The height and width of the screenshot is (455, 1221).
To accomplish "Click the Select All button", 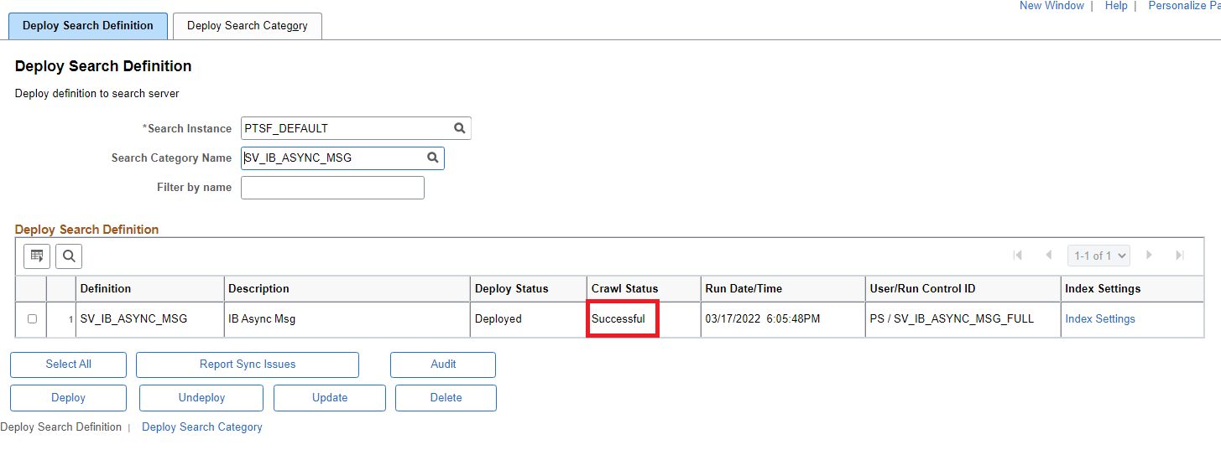I will tap(68, 365).
